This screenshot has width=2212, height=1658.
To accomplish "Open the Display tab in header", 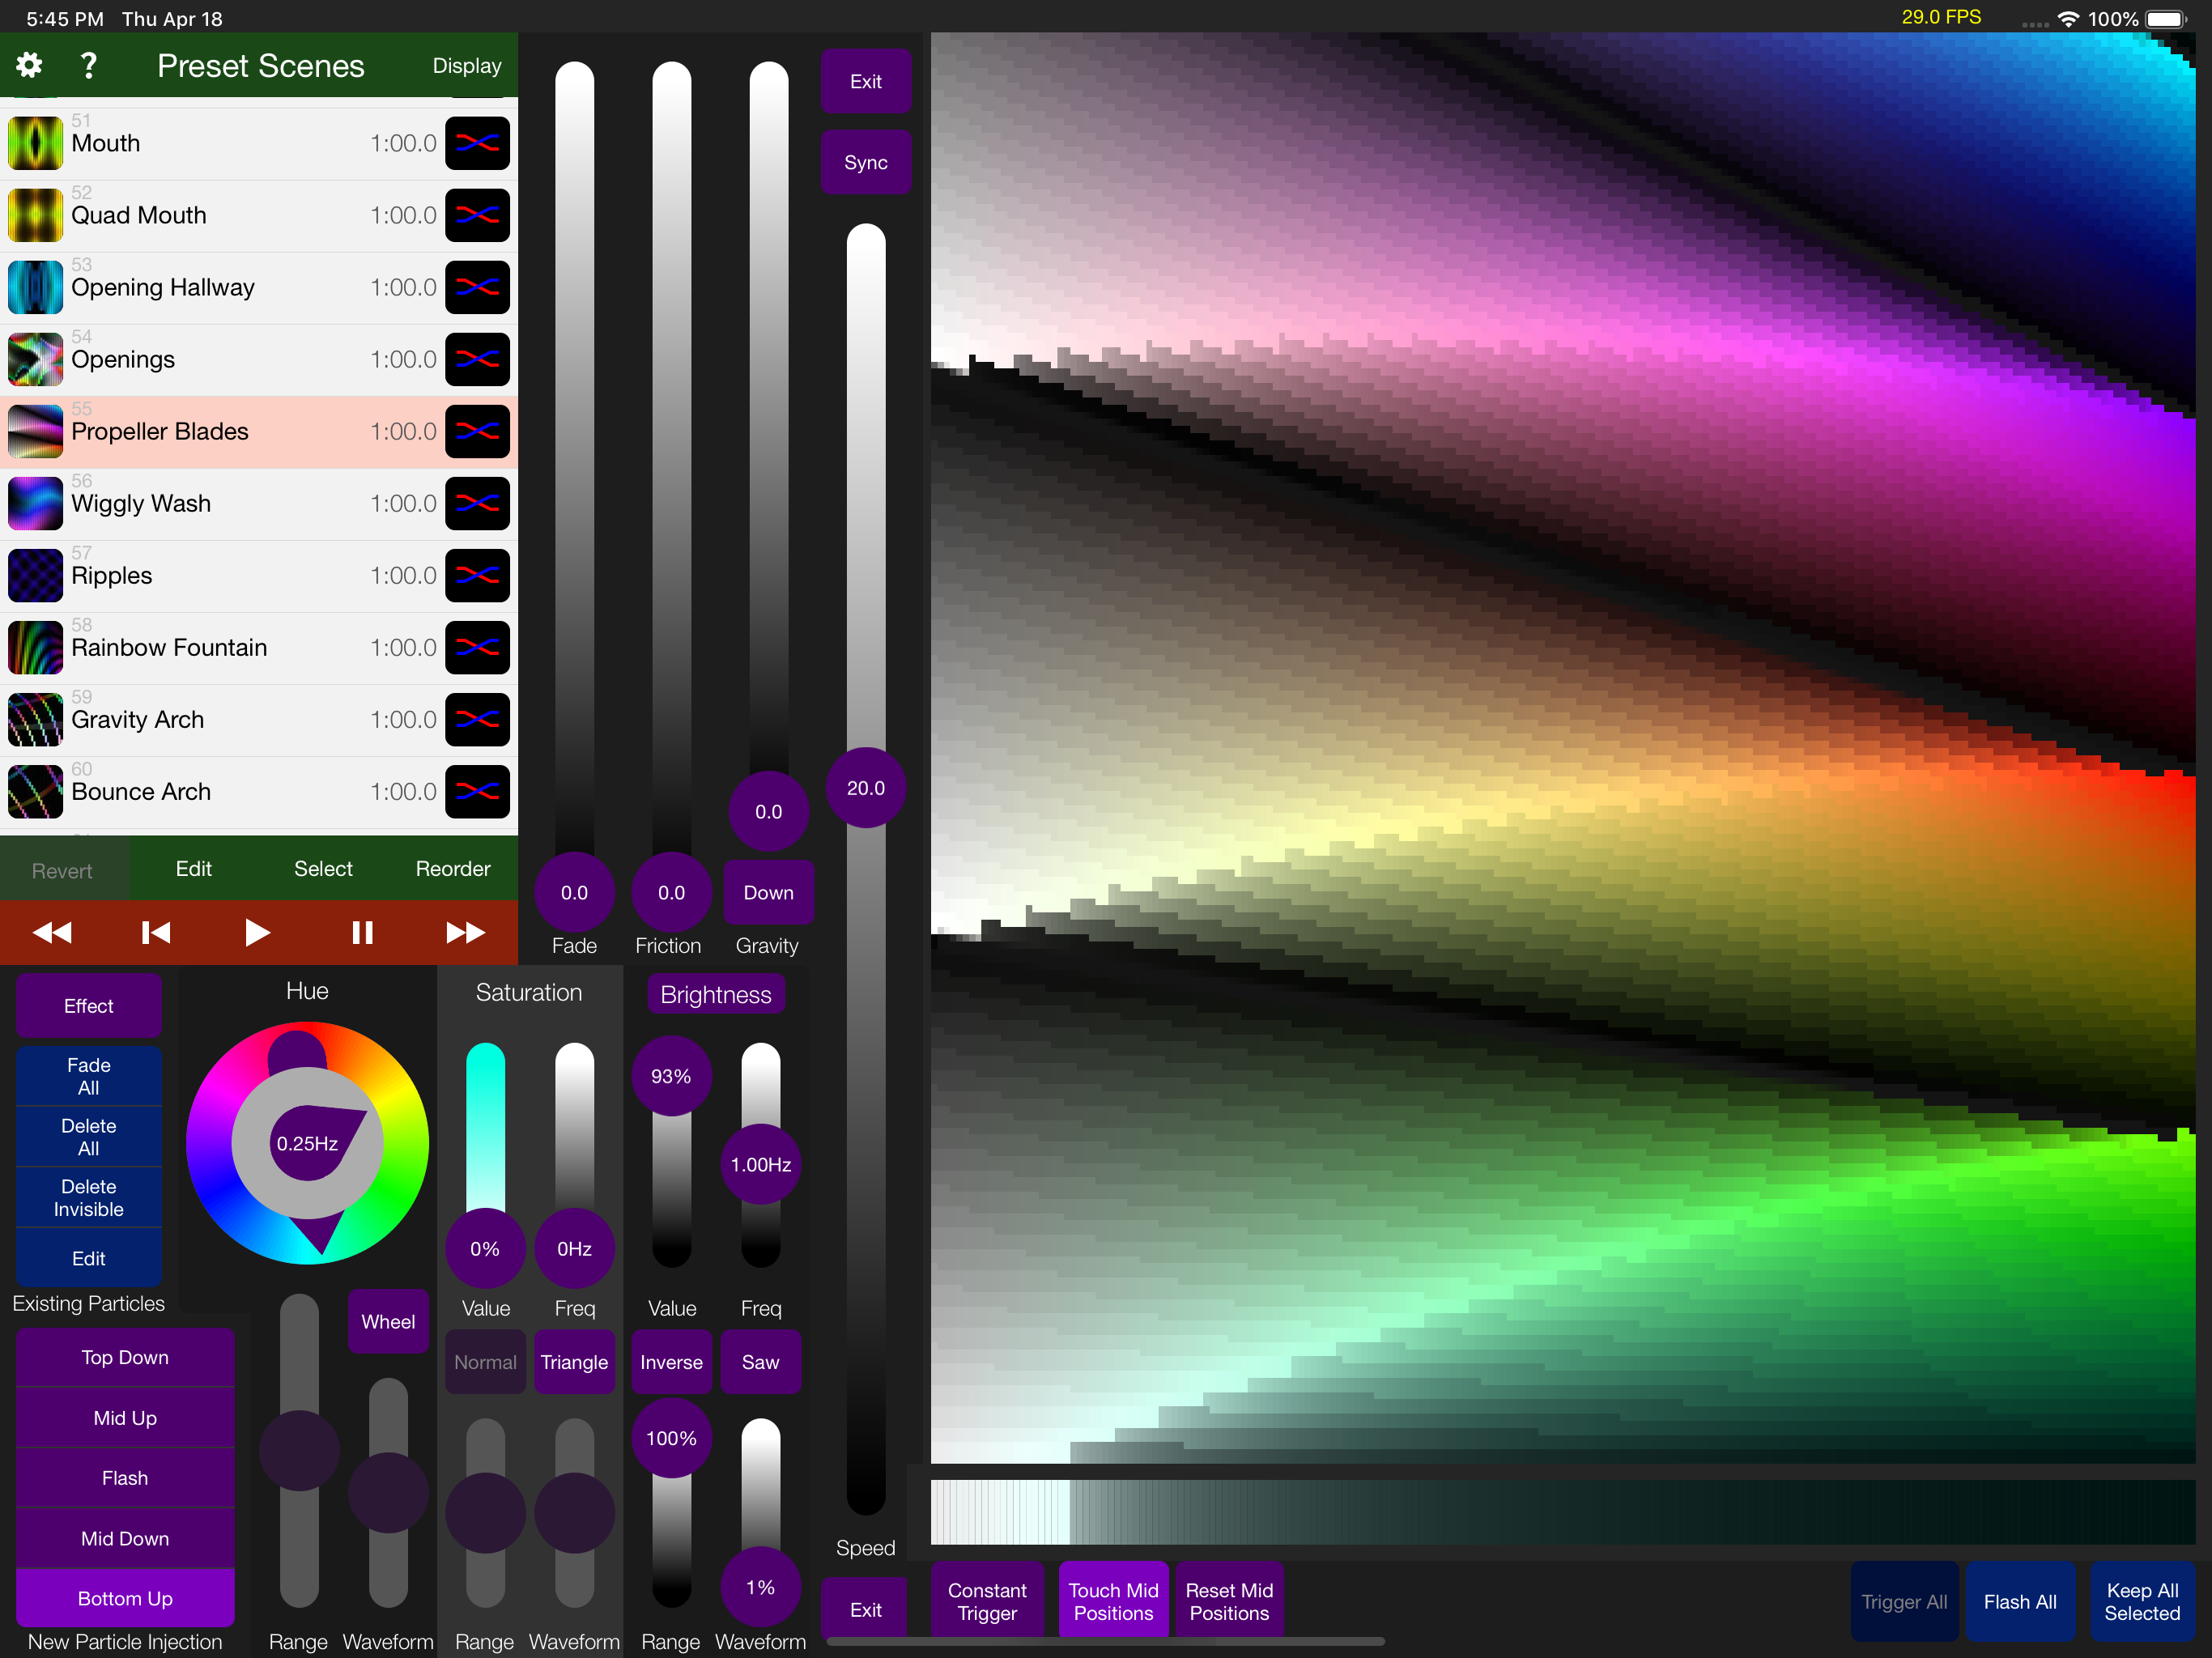I will [x=467, y=66].
